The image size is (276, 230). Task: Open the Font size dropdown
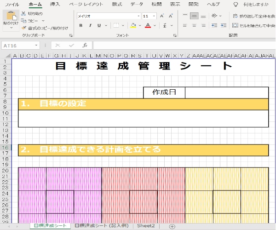[154, 16]
